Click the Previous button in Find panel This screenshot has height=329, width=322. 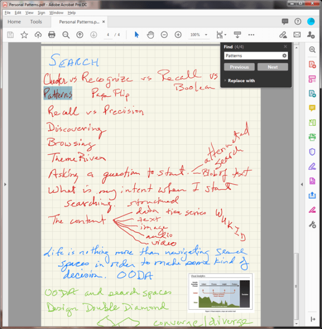[x=239, y=67]
